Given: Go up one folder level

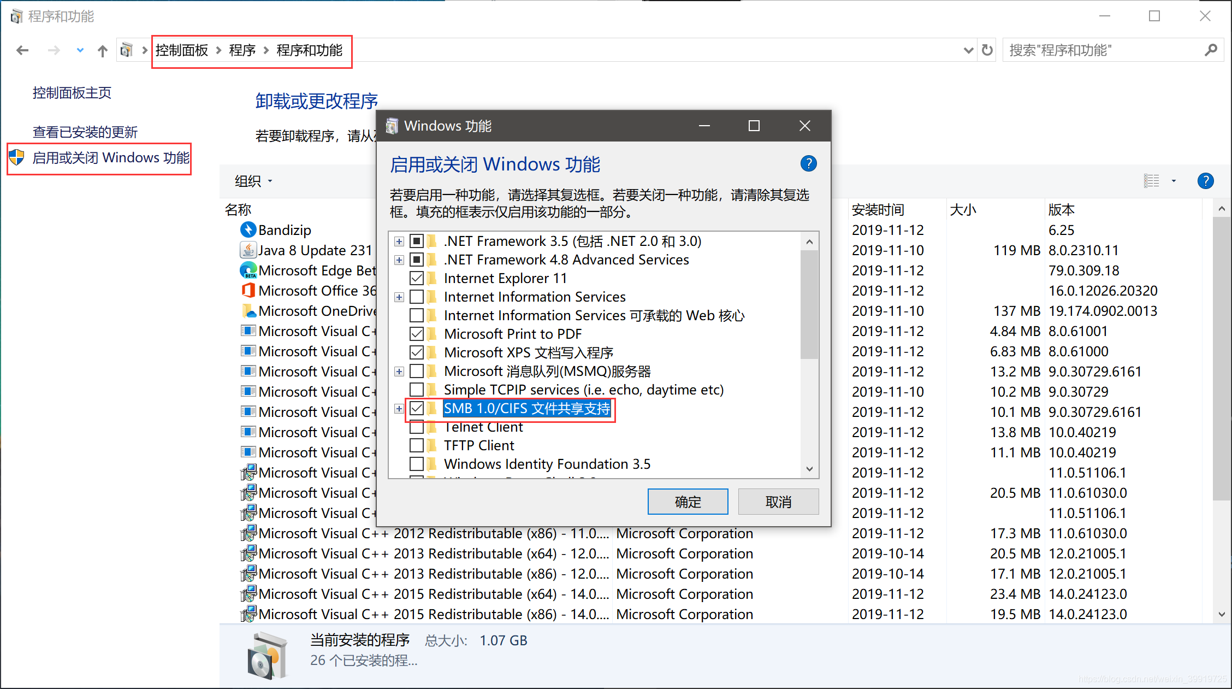Looking at the screenshot, I should [x=103, y=50].
